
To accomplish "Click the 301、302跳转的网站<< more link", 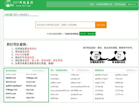I will (81, 70).
